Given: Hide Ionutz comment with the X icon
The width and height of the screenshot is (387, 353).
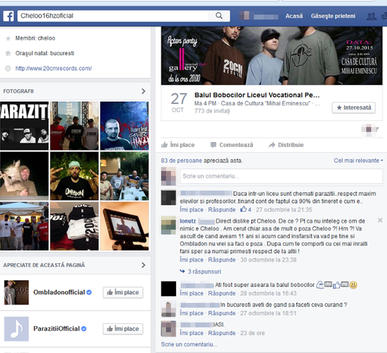Looking at the screenshot, I should coord(380,220).
